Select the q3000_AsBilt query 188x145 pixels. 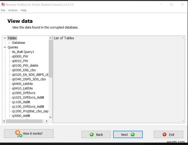click(21, 116)
